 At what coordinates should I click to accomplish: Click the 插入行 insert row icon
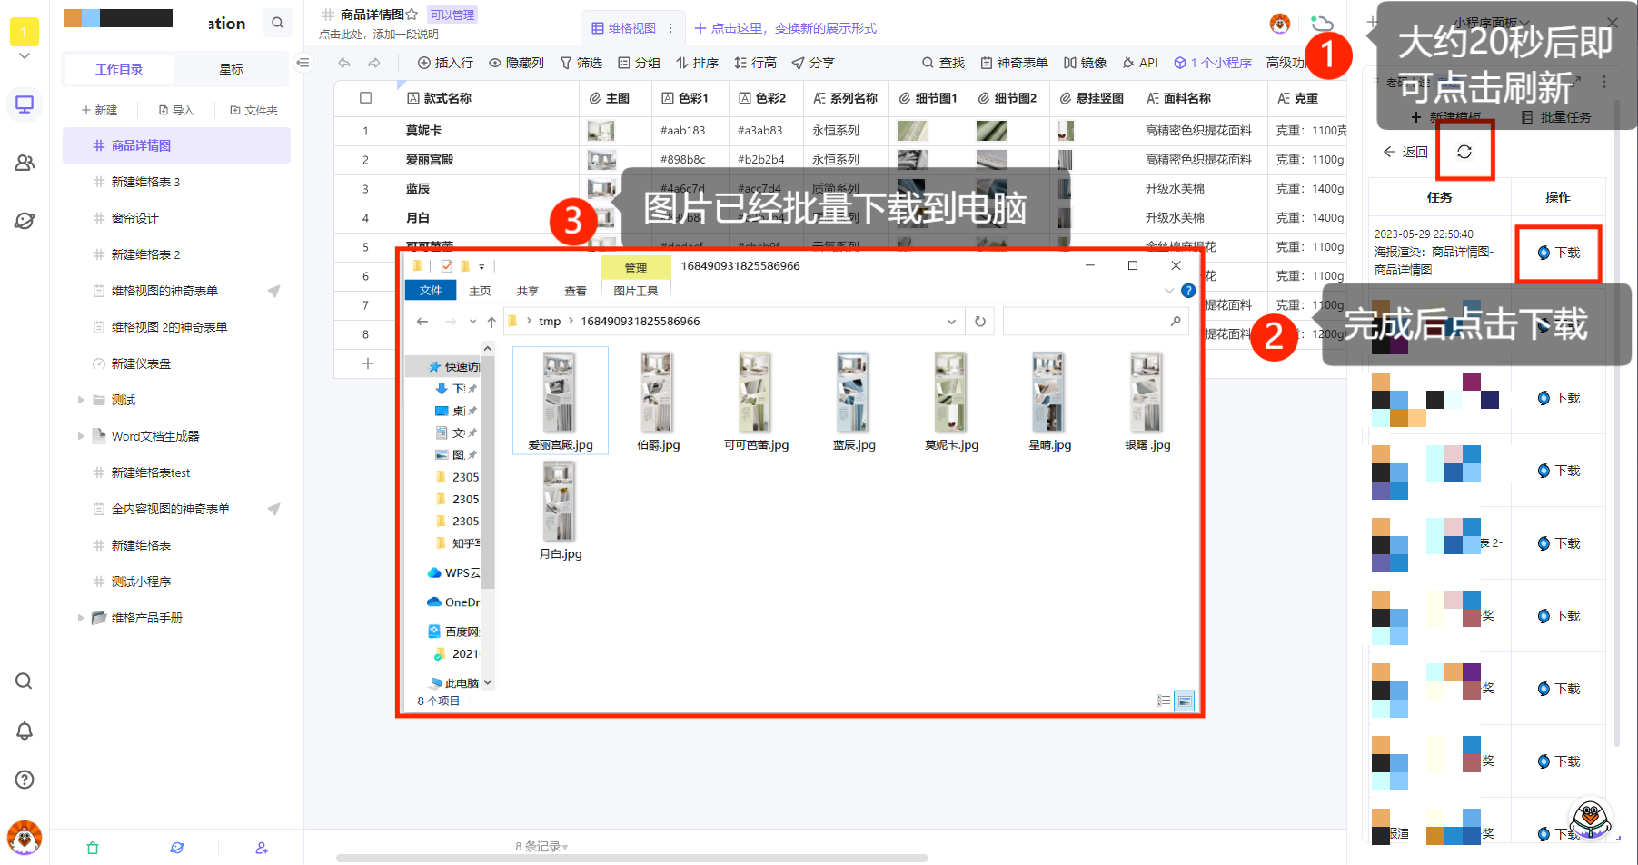(x=423, y=63)
